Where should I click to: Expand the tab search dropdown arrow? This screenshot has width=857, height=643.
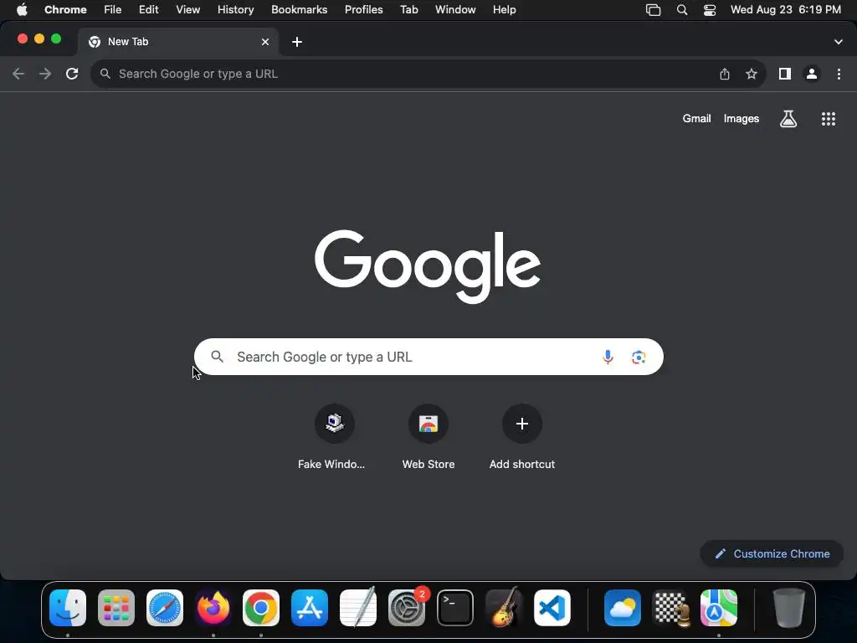[x=839, y=42]
